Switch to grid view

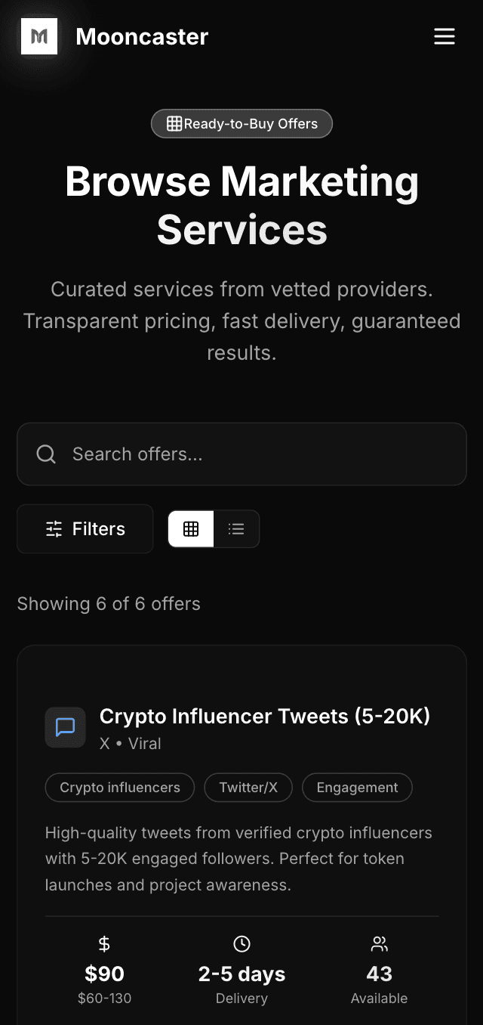190,528
